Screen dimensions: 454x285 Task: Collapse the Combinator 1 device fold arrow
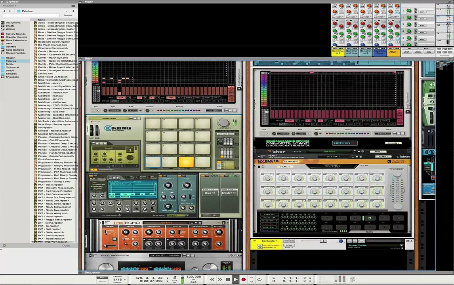(x=255, y=241)
